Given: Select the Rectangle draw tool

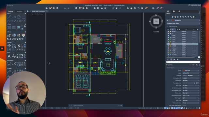Looking at the screenshot, I should coord(24,17).
